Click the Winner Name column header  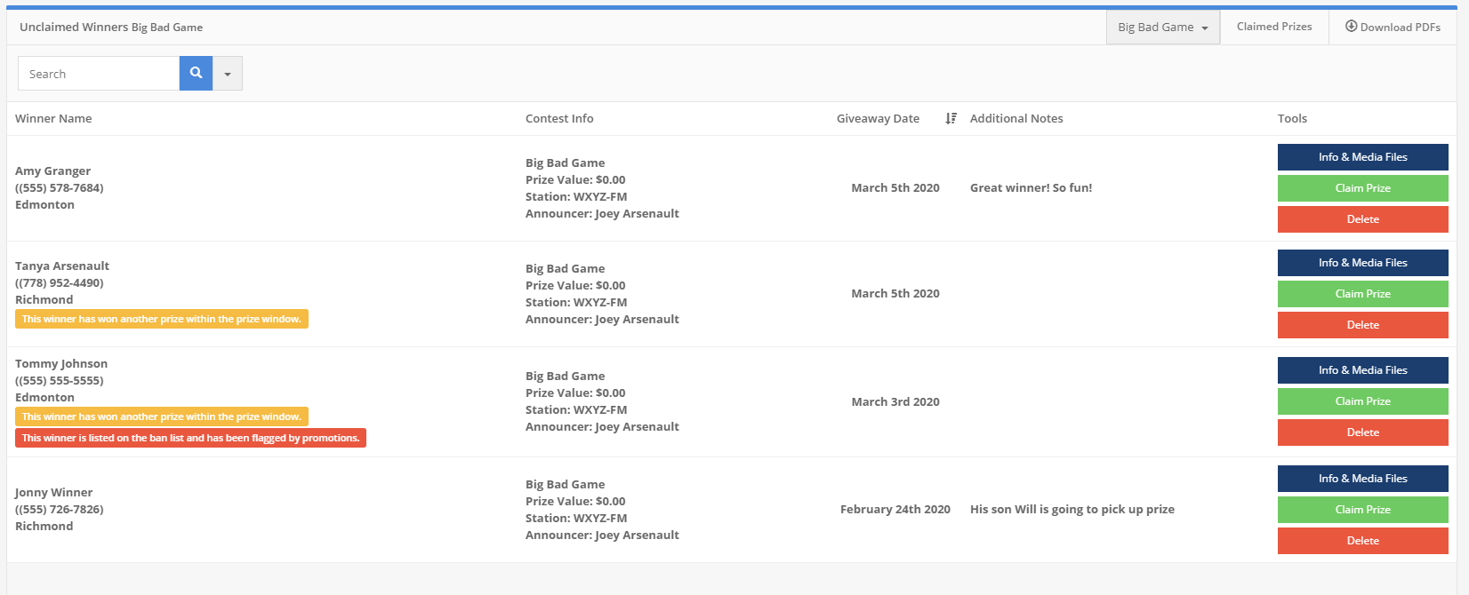tap(53, 118)
